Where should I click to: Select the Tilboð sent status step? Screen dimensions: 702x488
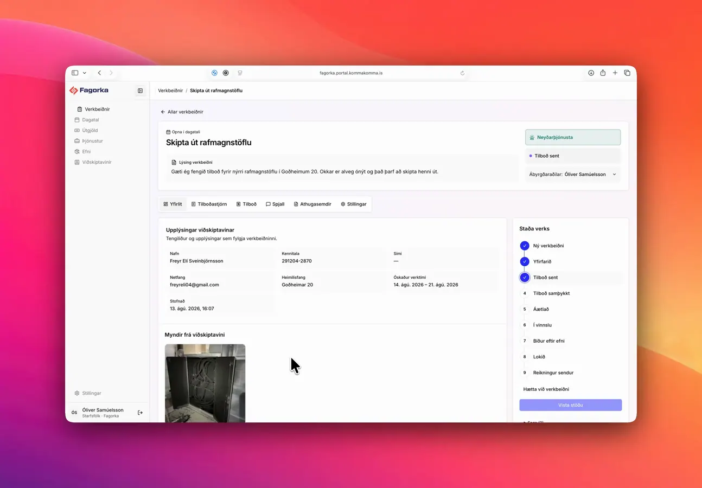click(x=570, y=278)
